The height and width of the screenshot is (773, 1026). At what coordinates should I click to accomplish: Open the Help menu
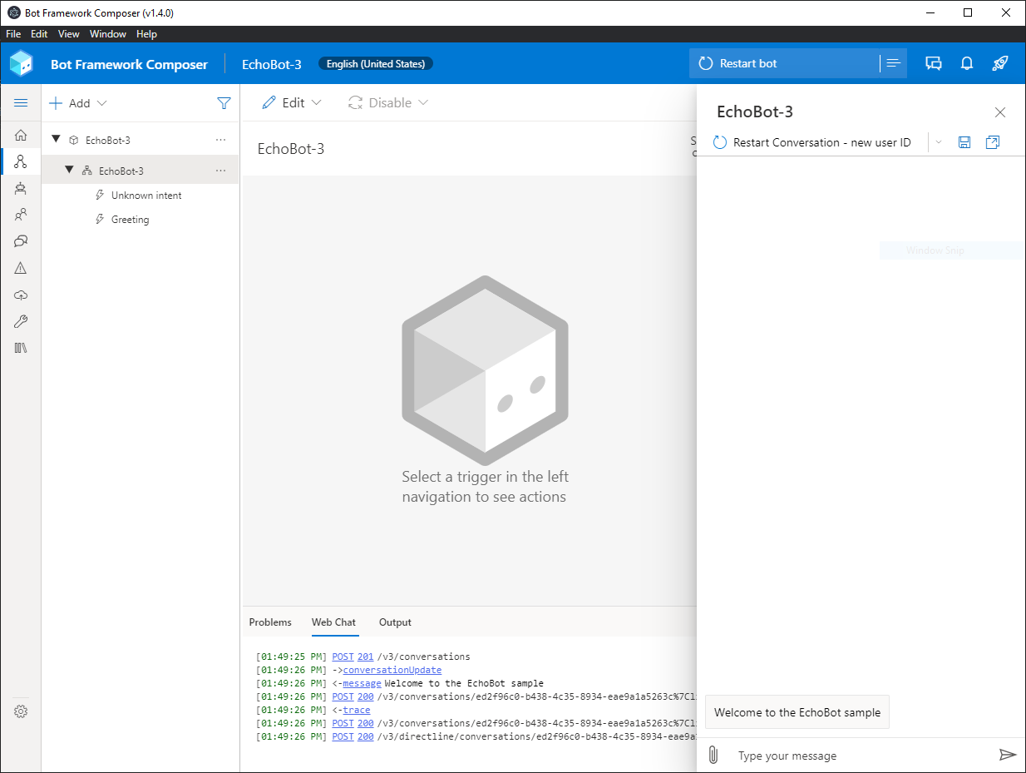pos(146,34)
